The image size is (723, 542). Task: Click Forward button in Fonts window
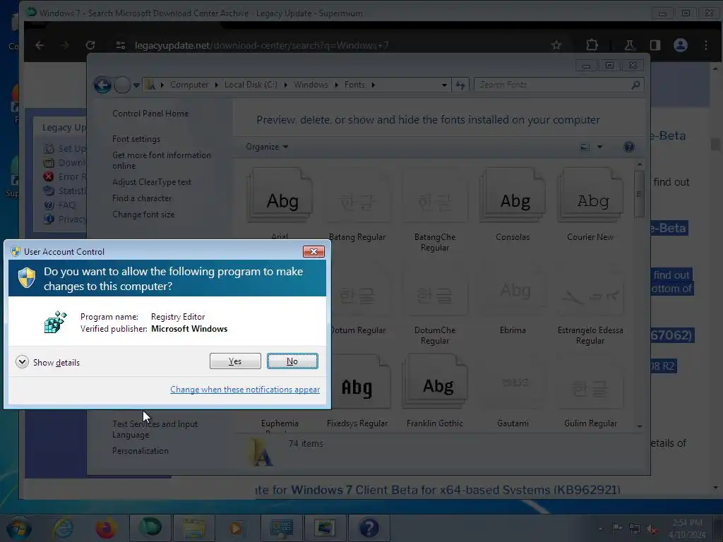(122, 85)
